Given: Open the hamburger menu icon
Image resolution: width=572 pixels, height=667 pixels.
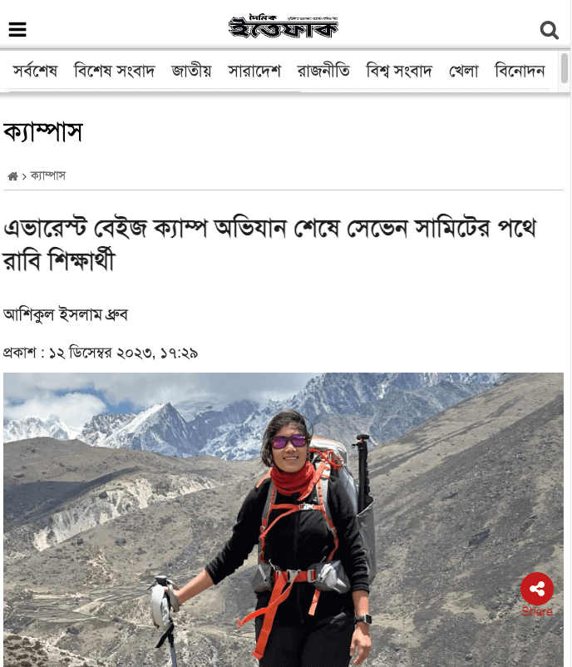Looking at the screenshot, I should [x=17, y=29].
